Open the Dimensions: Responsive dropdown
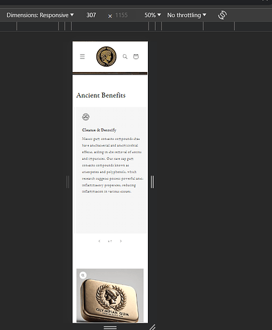 point(40,15)
